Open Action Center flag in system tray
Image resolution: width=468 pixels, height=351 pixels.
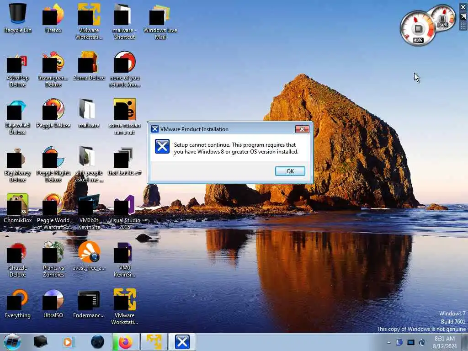(399, 343)
